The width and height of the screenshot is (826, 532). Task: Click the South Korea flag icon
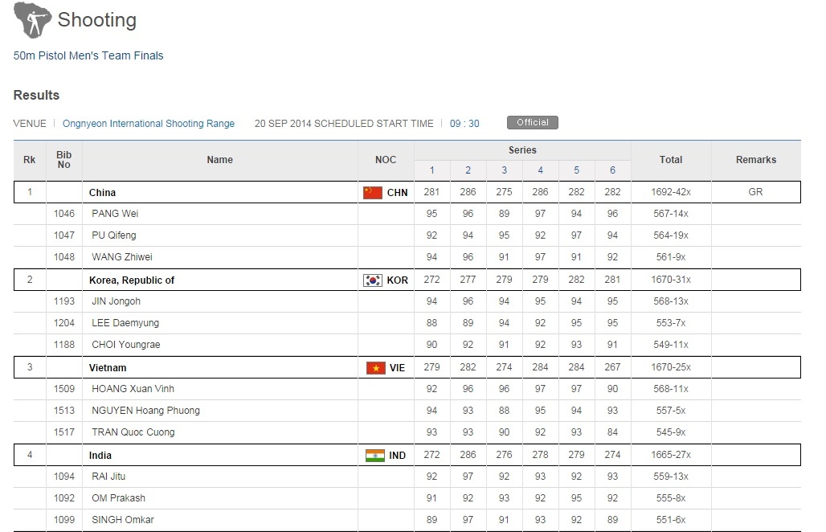click(373, 280)
